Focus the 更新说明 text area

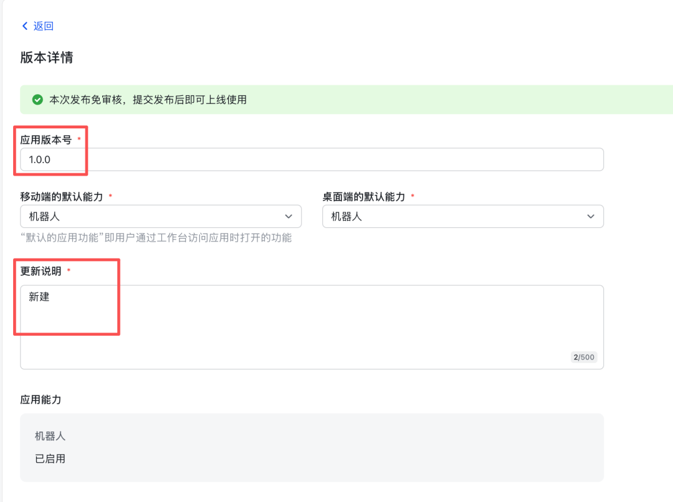pos(312,327)
